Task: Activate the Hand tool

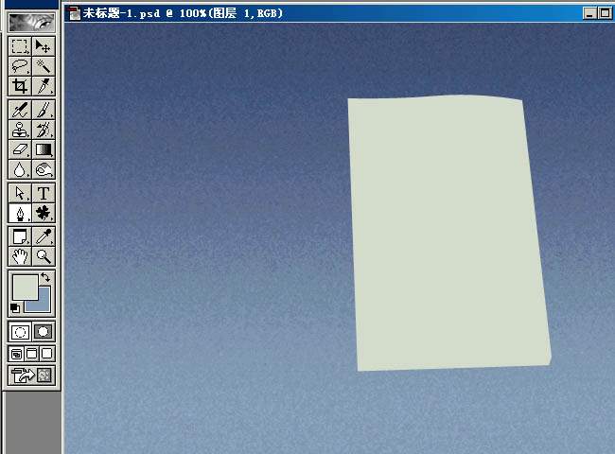Action: (20, 256)
